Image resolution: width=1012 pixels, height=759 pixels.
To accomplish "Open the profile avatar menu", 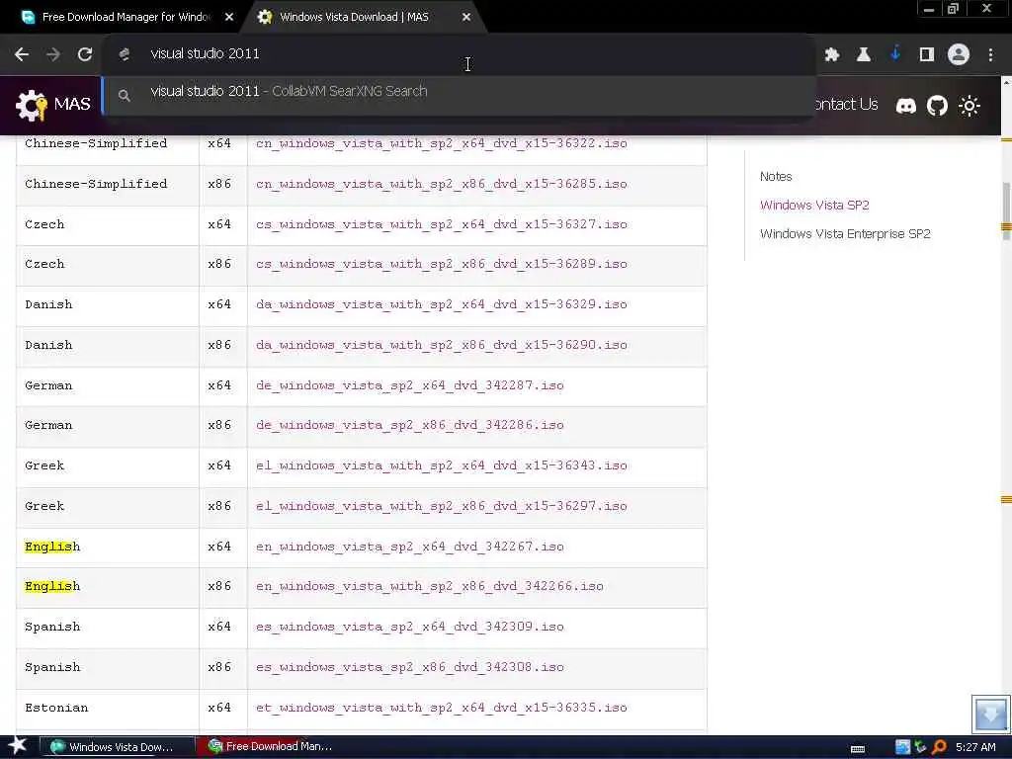I will (x=959, y=55).
